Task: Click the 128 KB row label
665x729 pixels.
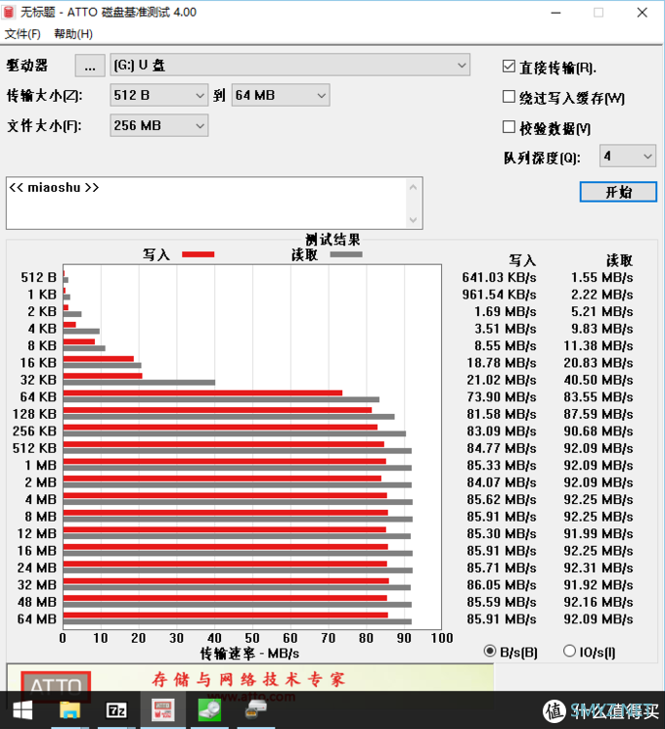Action: (x=34, y=414)
